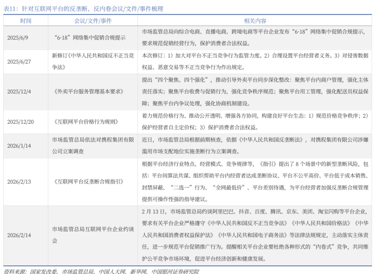Click the “6·18”网络集中促销合规提示 event cell
Viewport: 377px width, 274px height.
(x=90, y=38)
